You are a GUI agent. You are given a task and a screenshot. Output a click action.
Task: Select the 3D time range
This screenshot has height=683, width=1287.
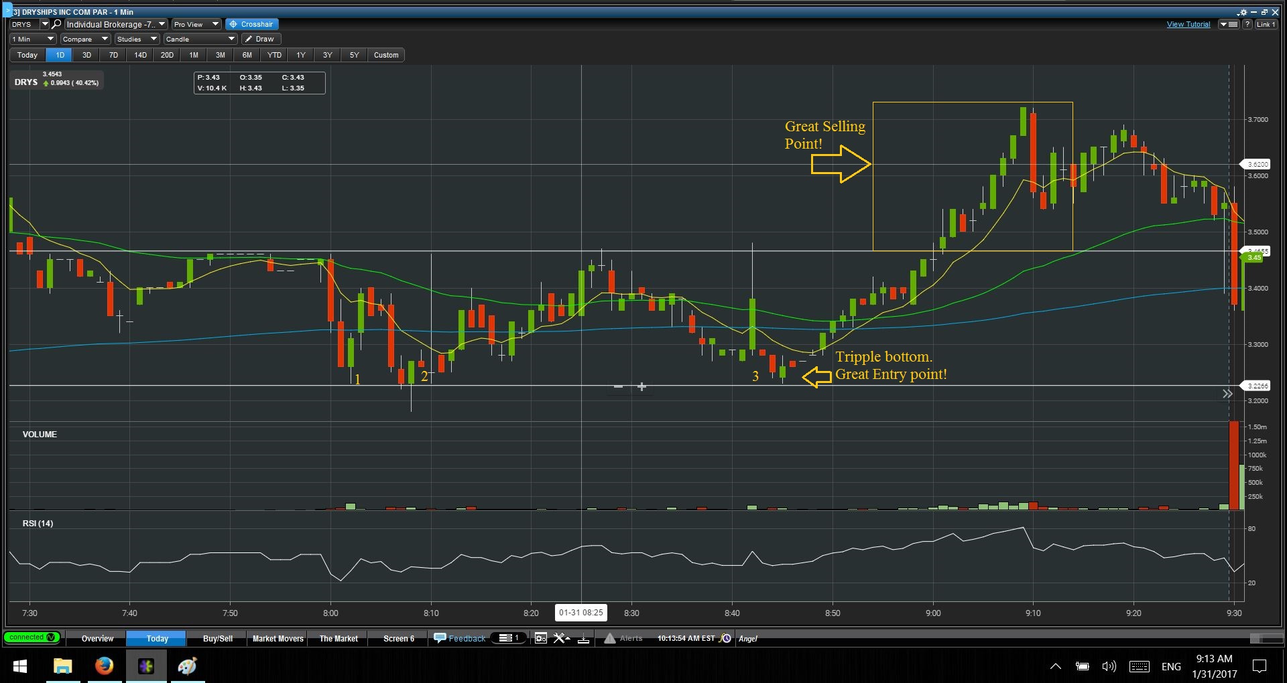pos(86,55)
